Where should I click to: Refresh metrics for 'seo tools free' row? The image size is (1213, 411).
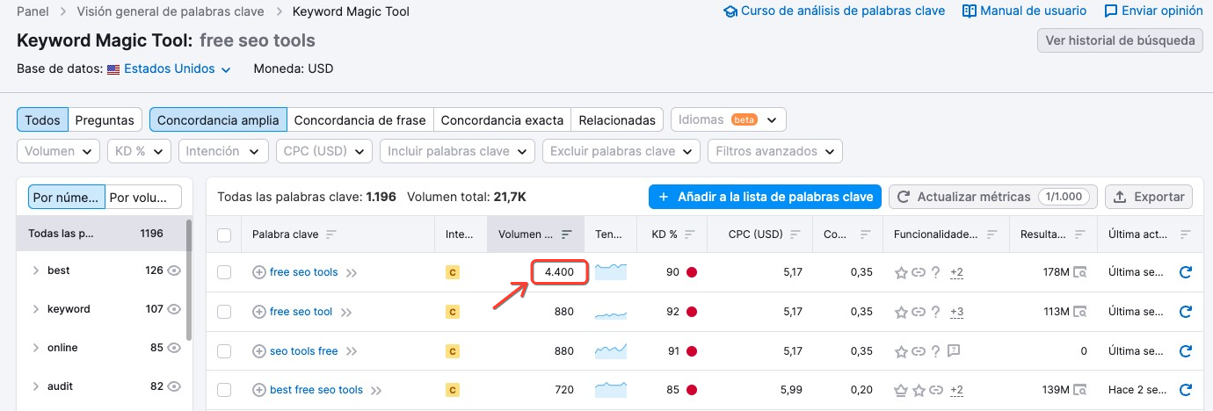coord(1185,351)
